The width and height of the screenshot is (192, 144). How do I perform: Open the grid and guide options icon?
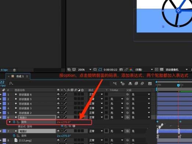[95, 69]
